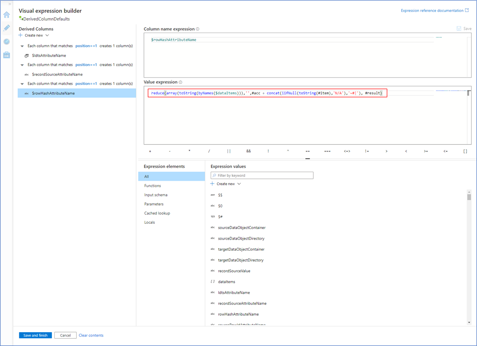Collapse the first column pattern group
This screenshot has width=477, height=346.
22,46
